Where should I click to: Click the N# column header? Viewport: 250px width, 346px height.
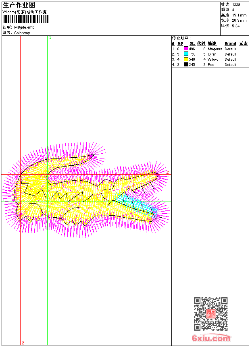tap(180, 43)
